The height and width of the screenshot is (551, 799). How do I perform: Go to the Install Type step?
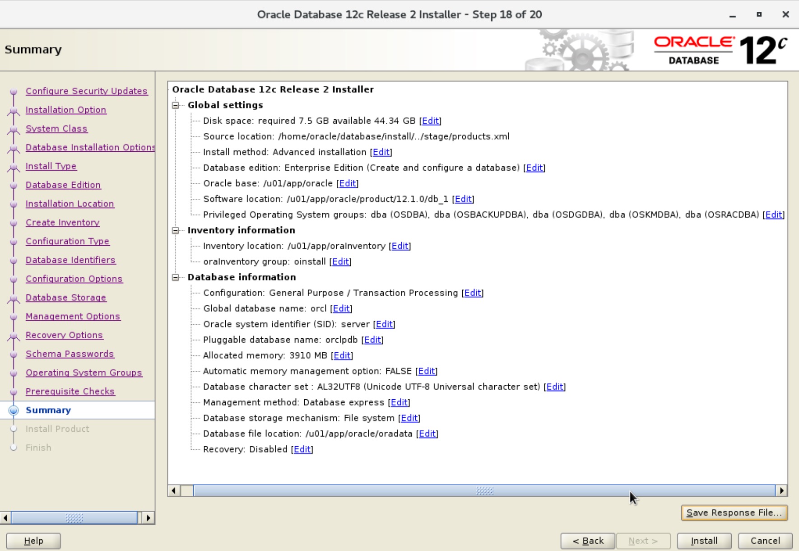click(51, 166)
